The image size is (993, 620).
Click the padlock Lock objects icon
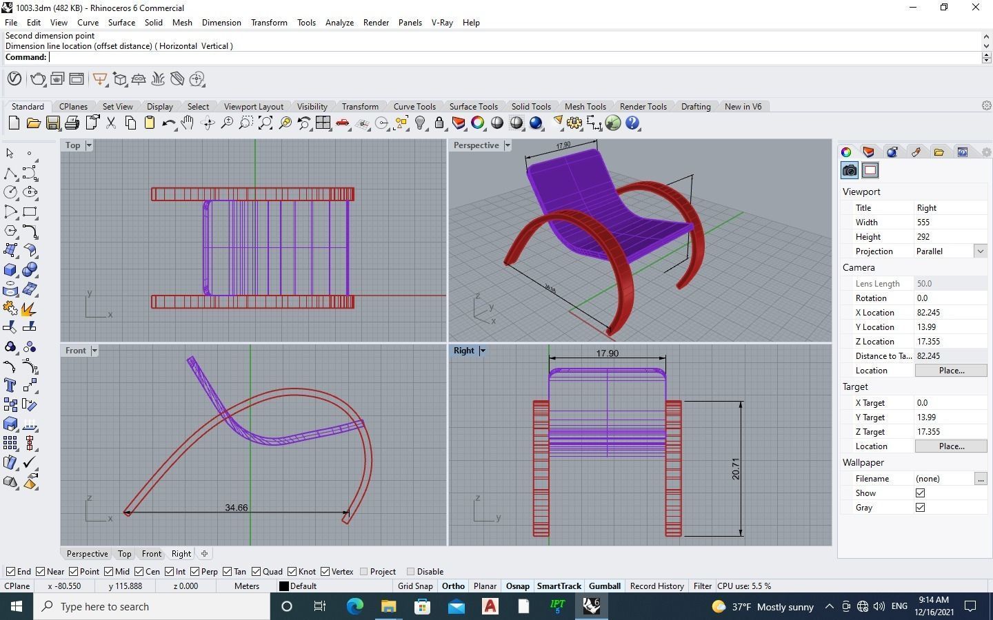tap(439, 123)
